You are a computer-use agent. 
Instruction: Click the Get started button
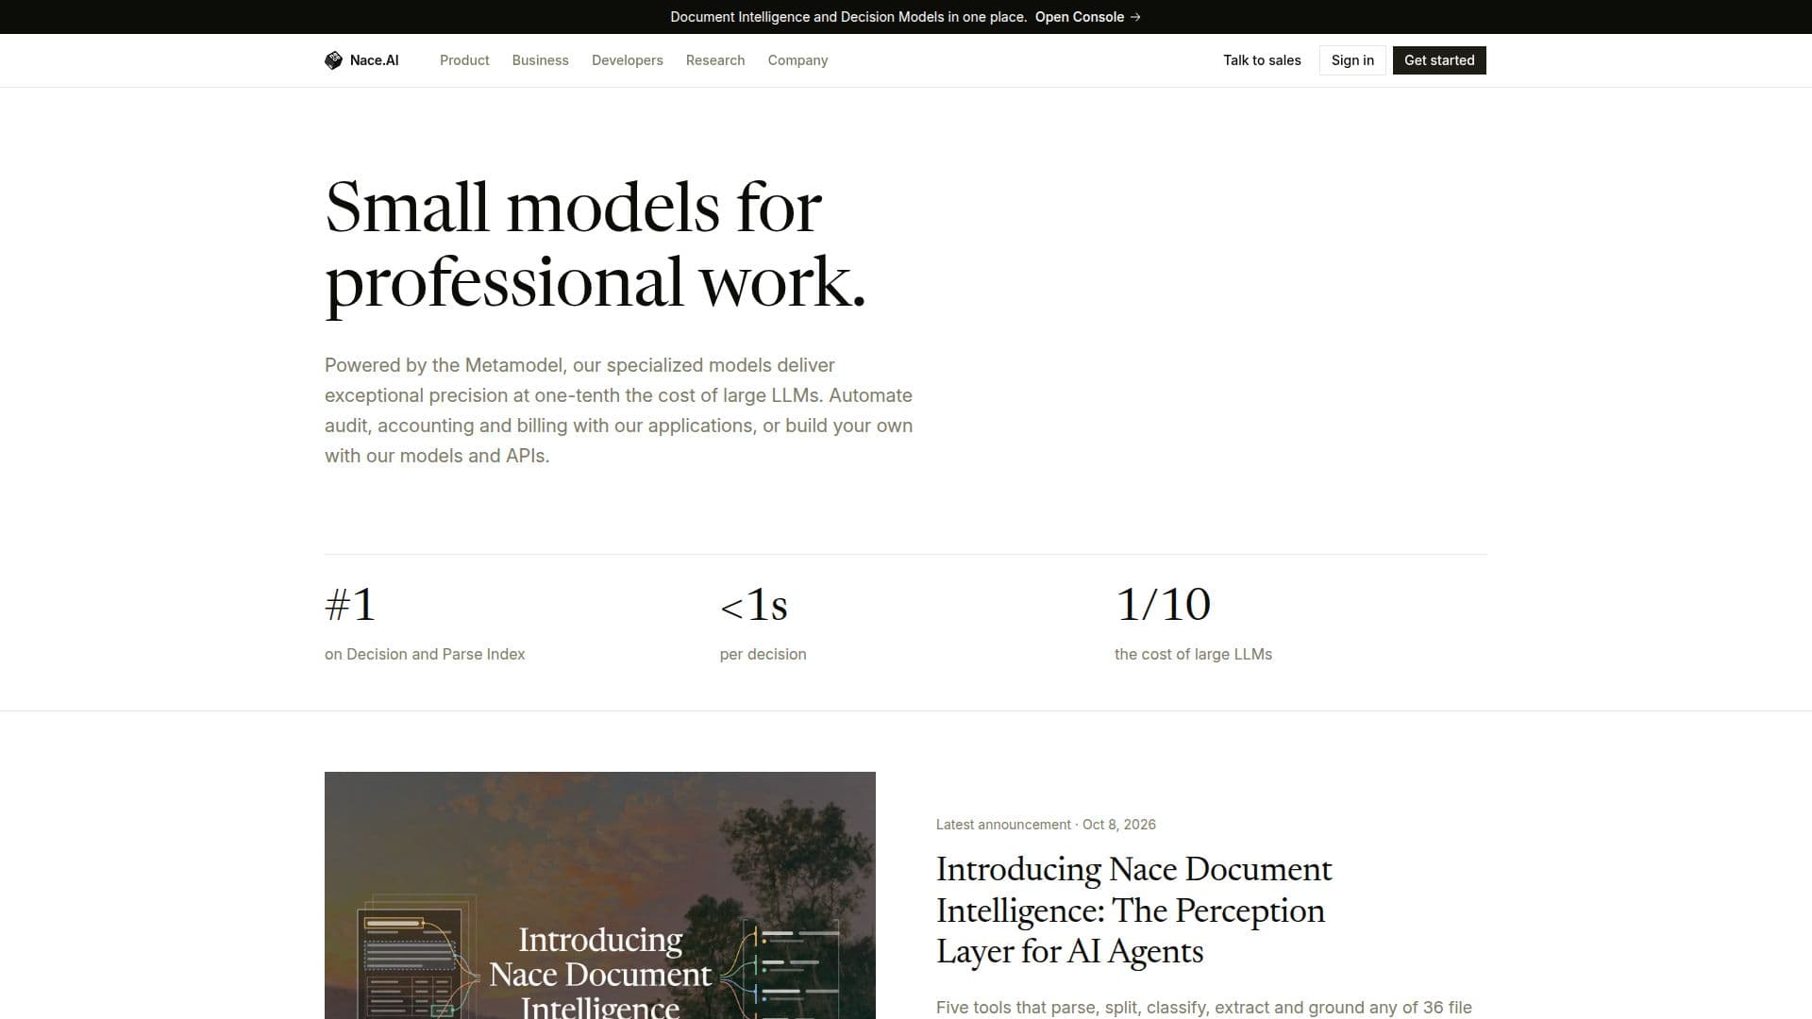coord(1439,60)
